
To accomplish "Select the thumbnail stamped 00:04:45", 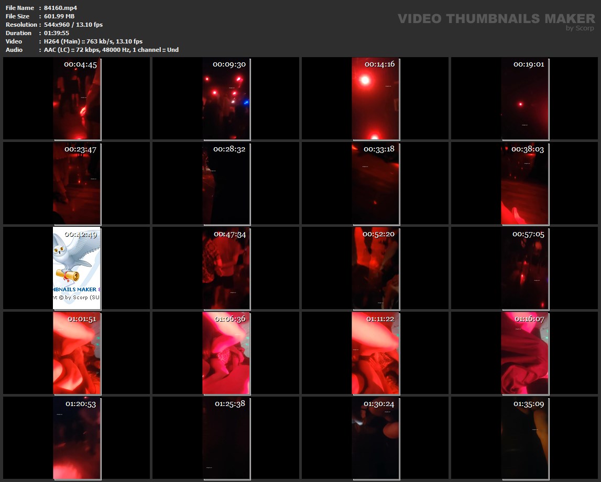I will click(x=77, y=99).
